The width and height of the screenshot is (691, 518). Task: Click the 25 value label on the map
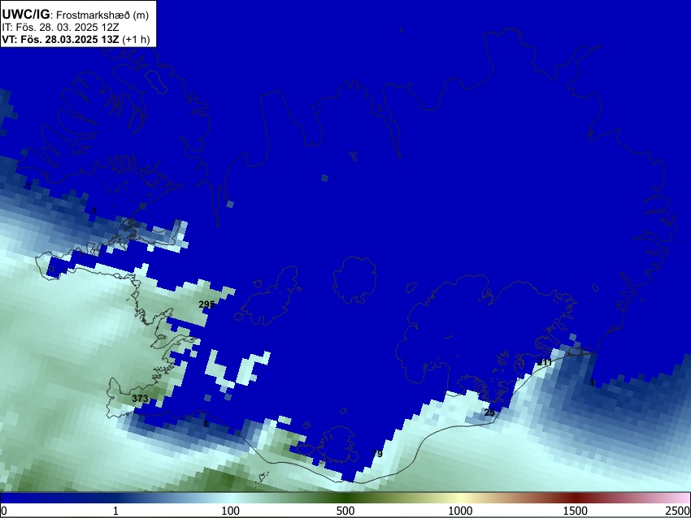(489, 412)
